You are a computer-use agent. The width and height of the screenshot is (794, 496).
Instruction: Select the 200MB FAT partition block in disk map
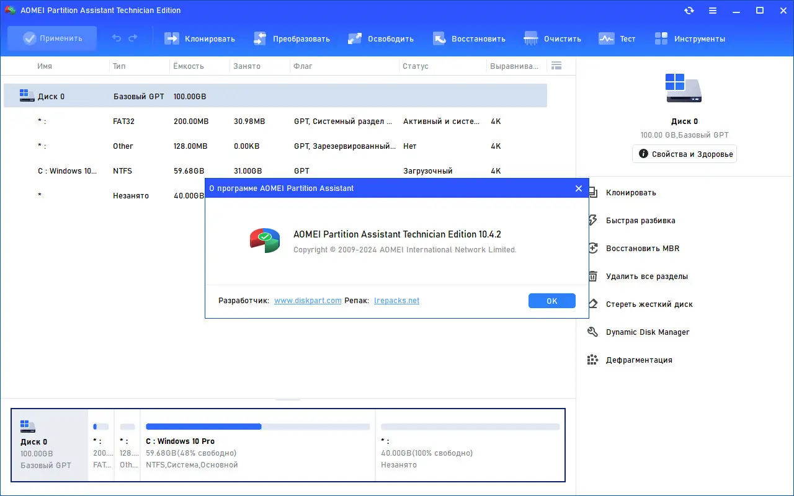click(x=101, y=445)
